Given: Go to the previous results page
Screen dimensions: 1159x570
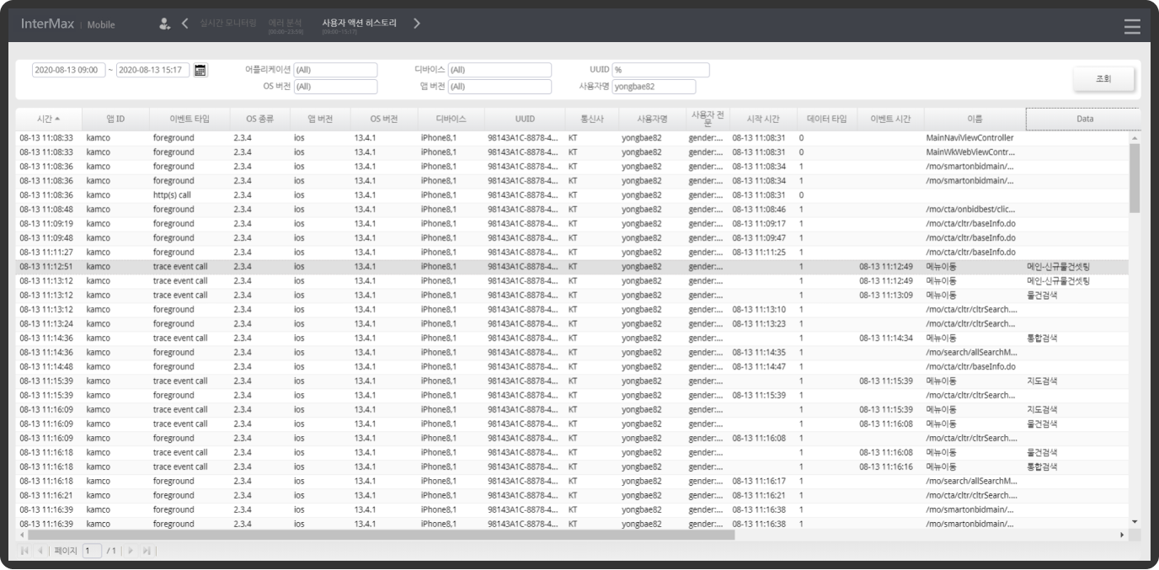Looking at the screenshot, I should coord(40,551).
